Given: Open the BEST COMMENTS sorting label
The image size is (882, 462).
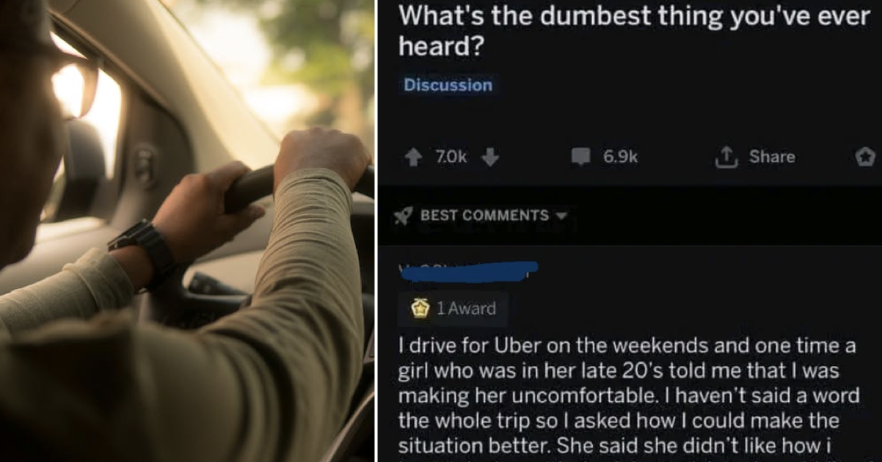Looking at the screenshot, I should tap(484, 216).
